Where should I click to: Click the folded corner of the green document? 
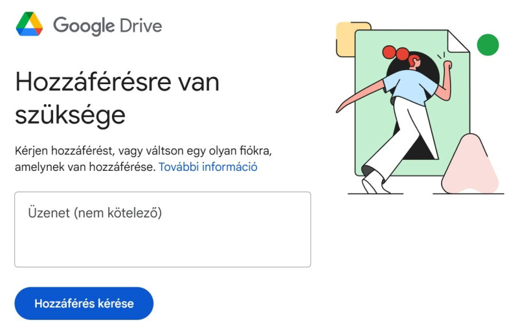(x=459, y=41)
